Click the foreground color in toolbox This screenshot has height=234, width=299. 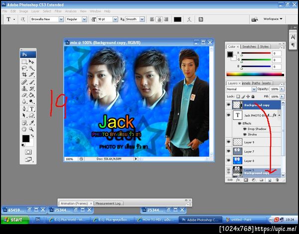click(26, 138)
